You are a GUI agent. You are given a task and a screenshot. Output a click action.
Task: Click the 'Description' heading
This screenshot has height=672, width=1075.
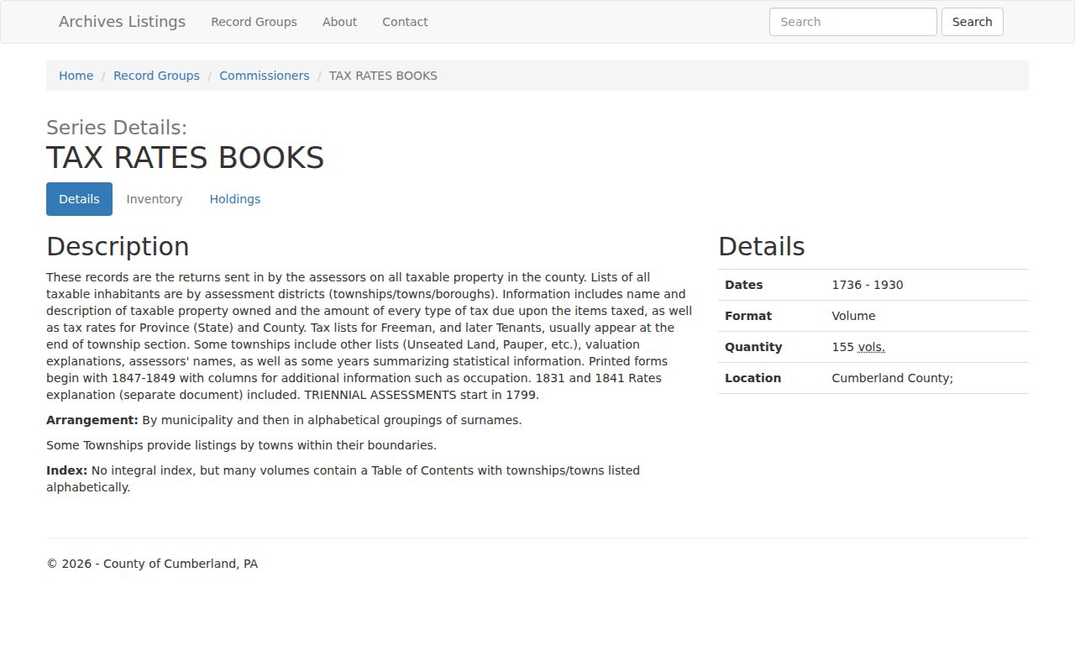click(118, 246)
